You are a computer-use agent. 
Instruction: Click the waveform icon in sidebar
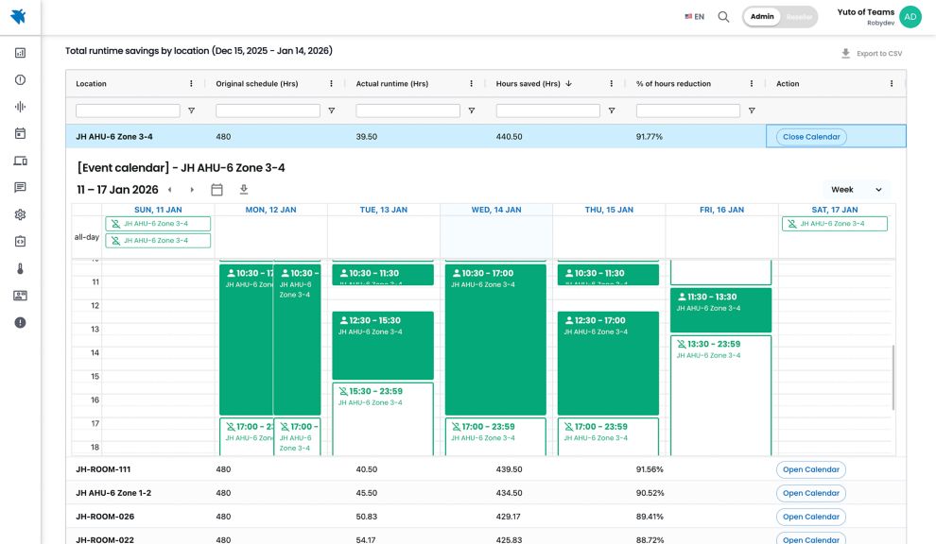[x=20, y=107]
